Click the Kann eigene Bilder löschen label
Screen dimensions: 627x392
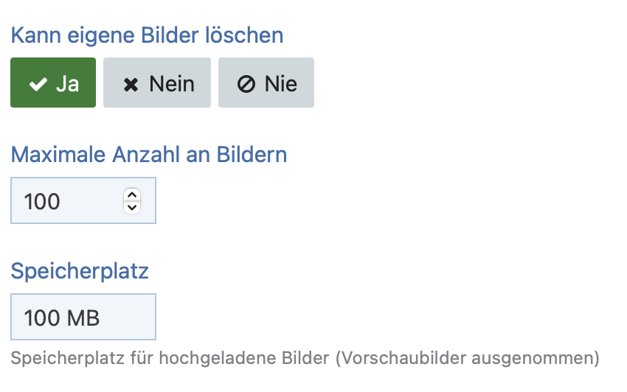coord(147,35)
